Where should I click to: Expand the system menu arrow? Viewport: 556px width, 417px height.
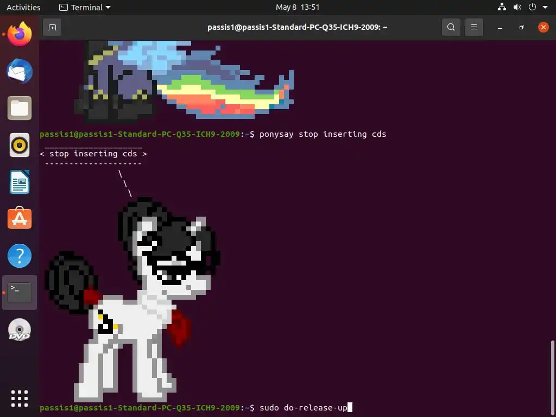click(545, 8)
